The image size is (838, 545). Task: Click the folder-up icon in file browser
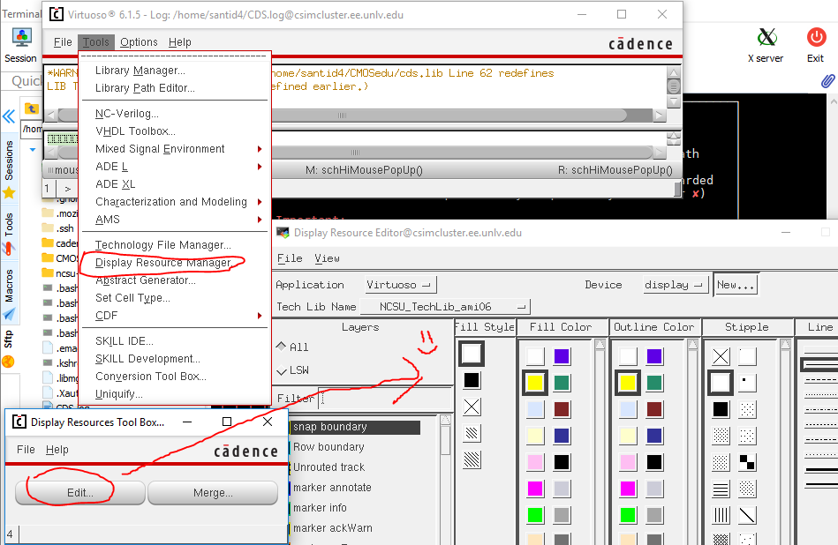pos(32,108)
